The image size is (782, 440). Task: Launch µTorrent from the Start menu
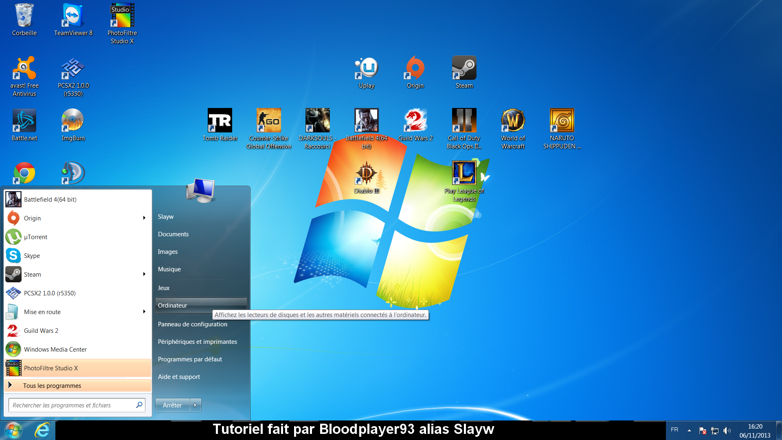(36, 237)
